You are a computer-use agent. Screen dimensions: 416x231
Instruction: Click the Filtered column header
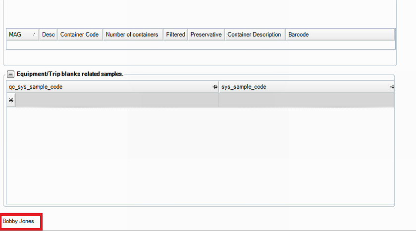click(x=175, y=35)
